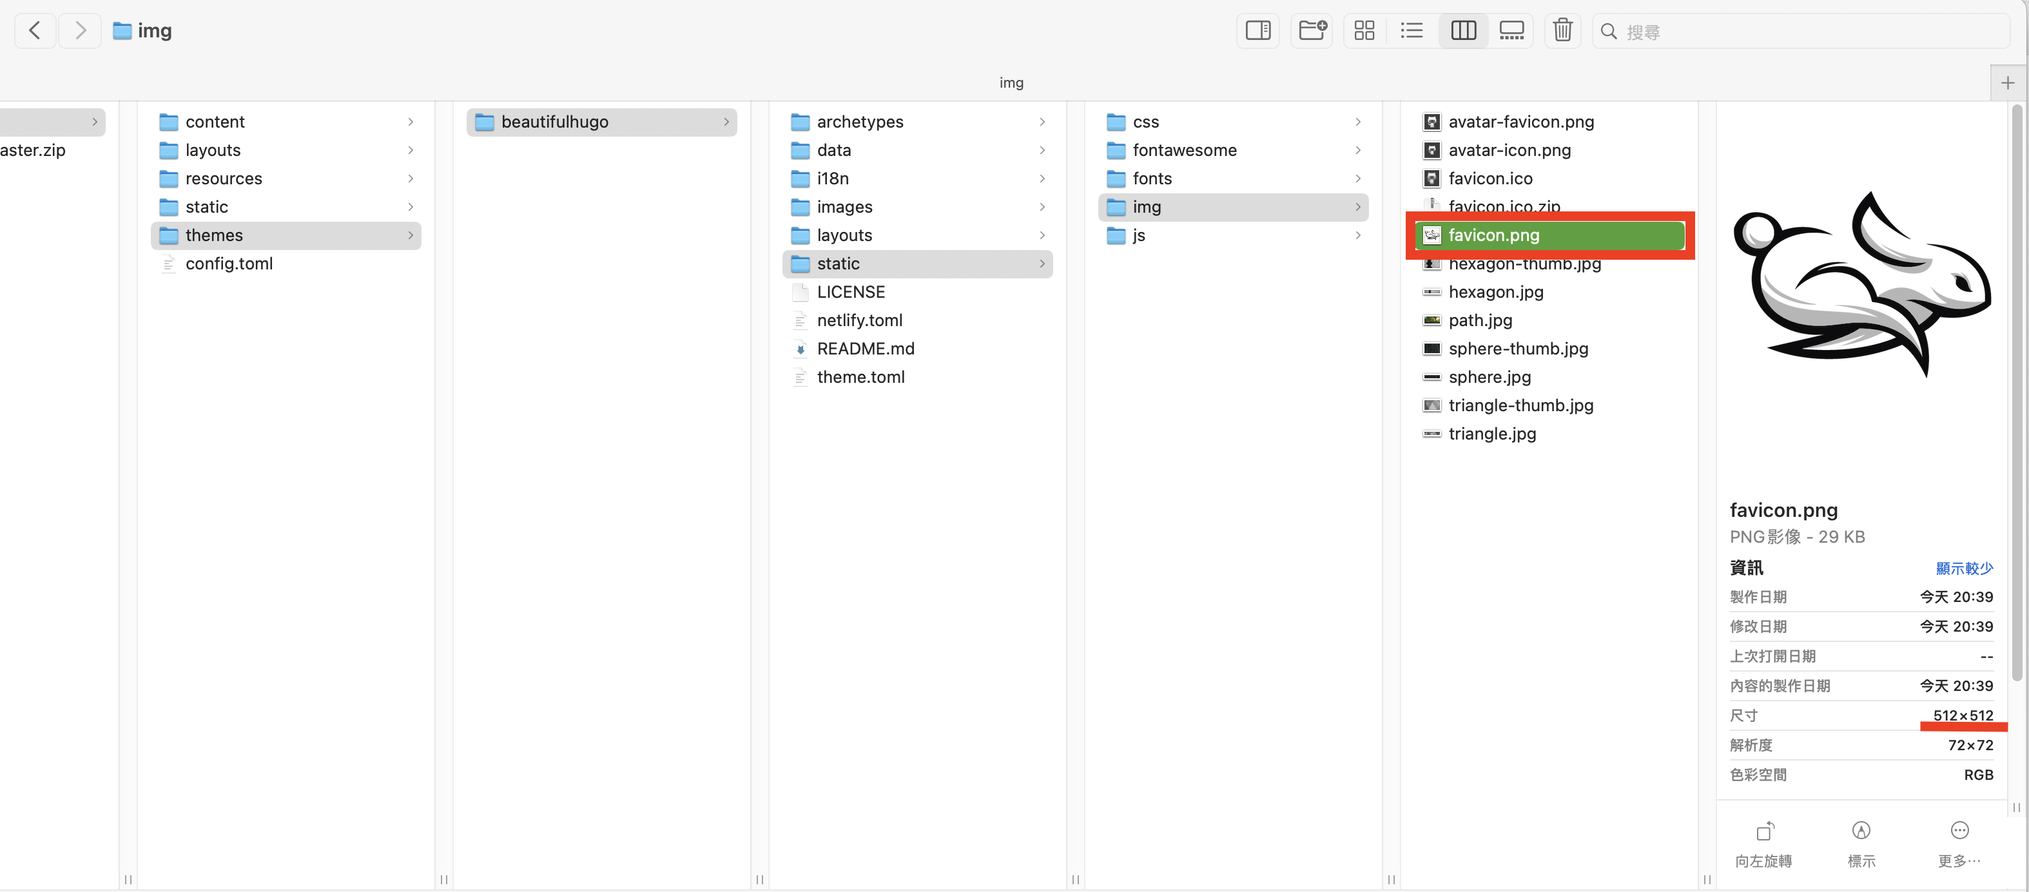This screenshot has width=2029, height=892.
Task: Switch to icon grid view
Action: (1364, 31)
